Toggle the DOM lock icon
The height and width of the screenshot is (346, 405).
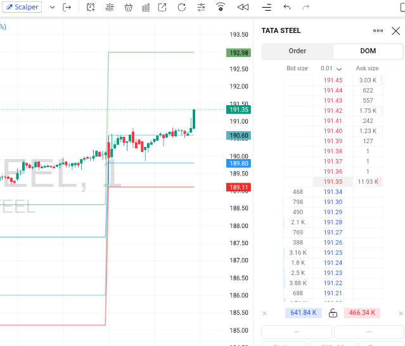pos(333,313)
